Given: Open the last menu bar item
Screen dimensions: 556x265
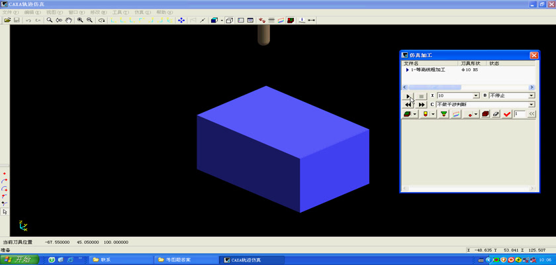Looking at the screenshot, I should (165, 12).
